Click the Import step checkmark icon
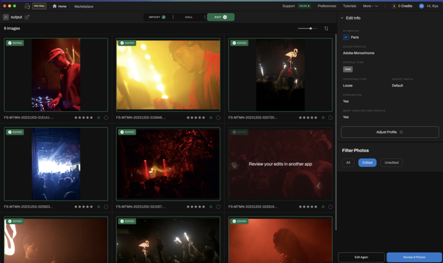Screen dimensions: 443x263 click(163, 17)
